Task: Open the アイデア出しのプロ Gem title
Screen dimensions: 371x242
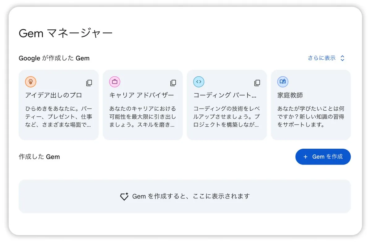Action: click(x=53, y=95)
